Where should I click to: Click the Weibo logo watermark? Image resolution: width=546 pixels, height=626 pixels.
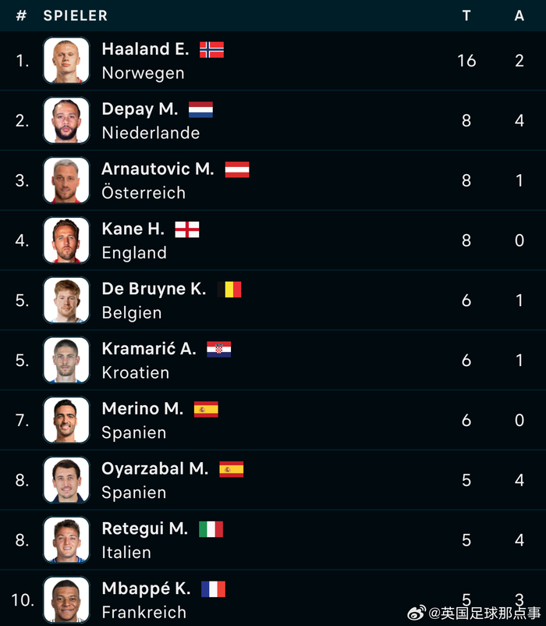pyautogui.click(x=418, y=614)
